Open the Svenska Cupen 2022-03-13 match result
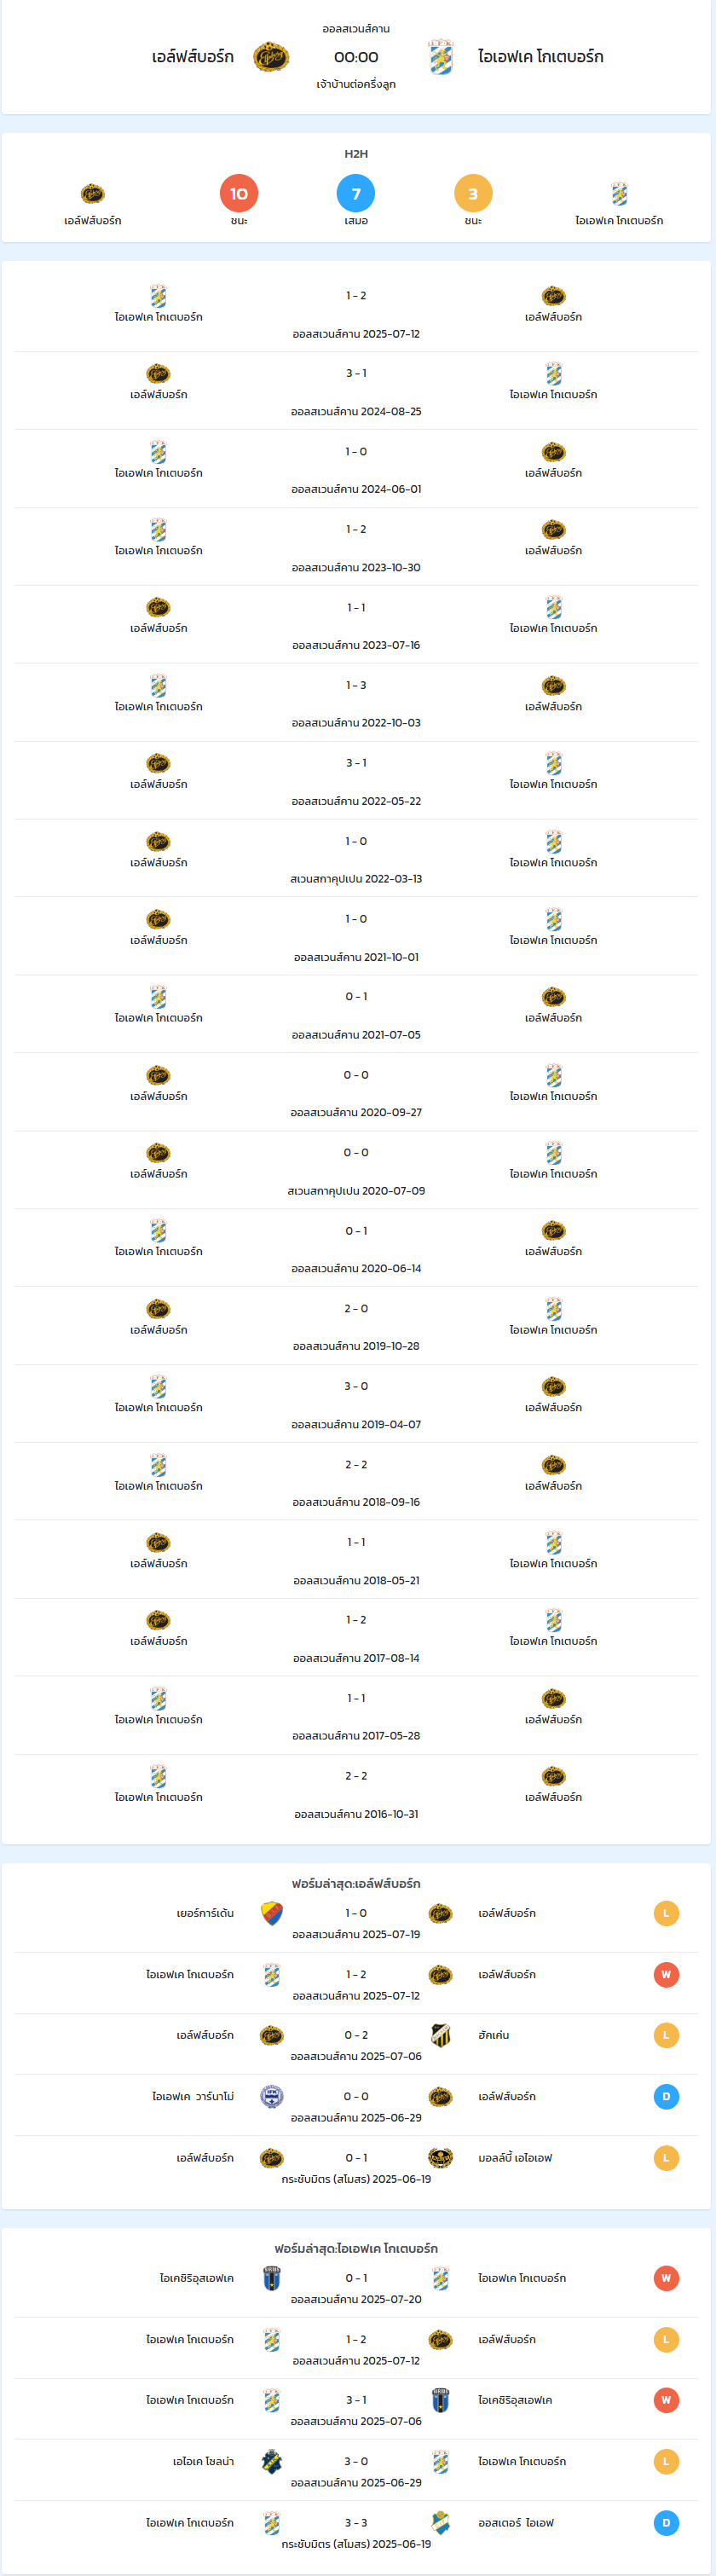The image size is (716, 2576). click(356, 858)
